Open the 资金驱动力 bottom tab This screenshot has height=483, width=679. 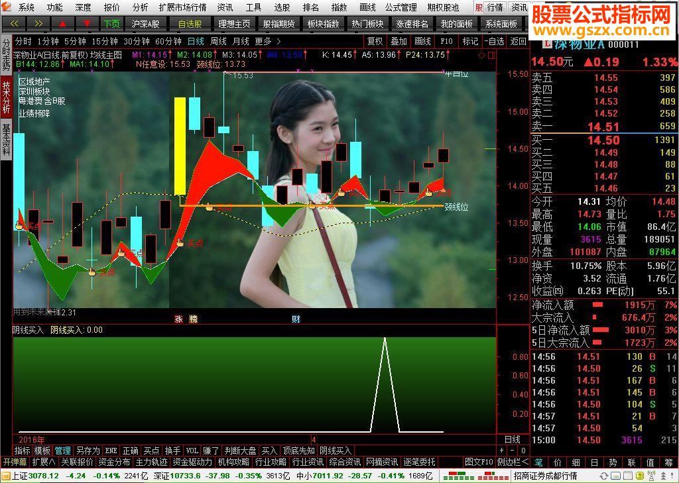click(x=192, y=462)
